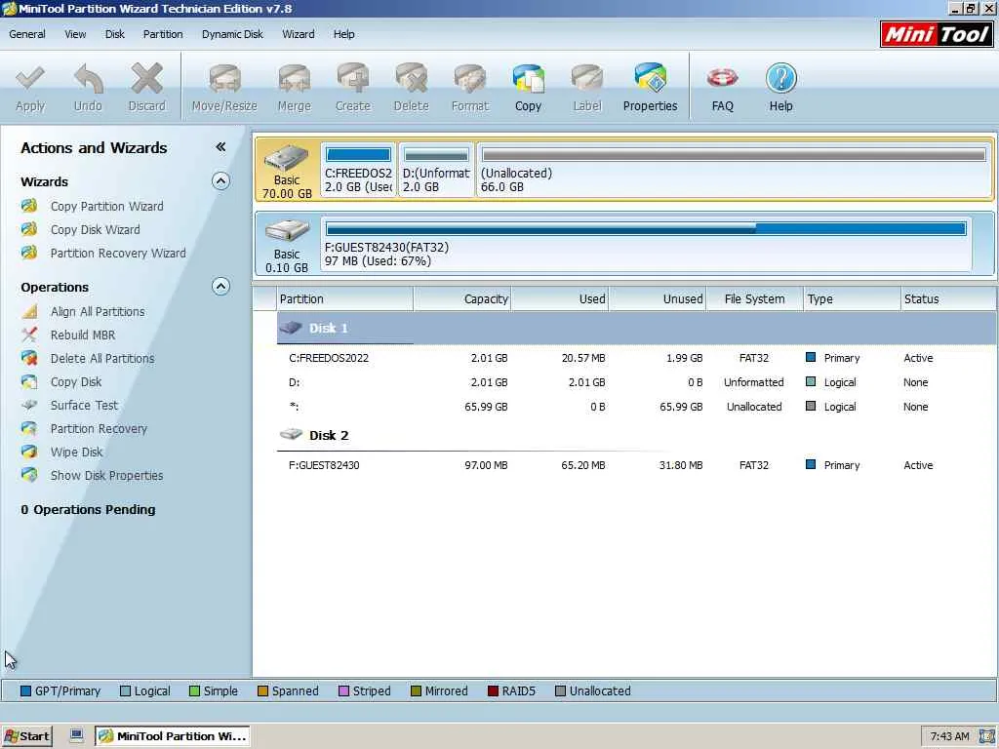
Task: Click the Merge partition toolbar icon
Action: (x=294, y=79)
